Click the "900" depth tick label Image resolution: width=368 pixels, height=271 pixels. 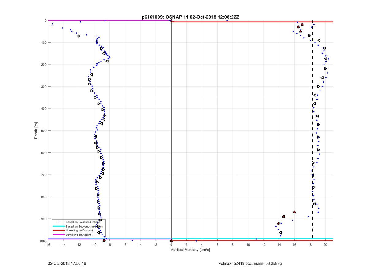pos(44,219)
